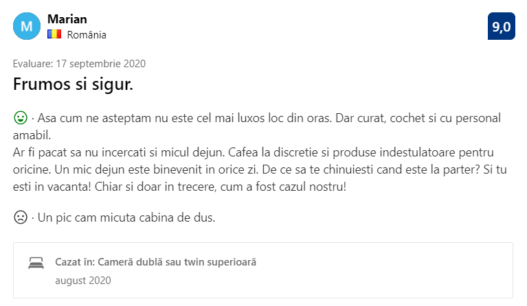Open reviewer name Marian
Viewport: 527px width, 306px height.
coord(67,19)
